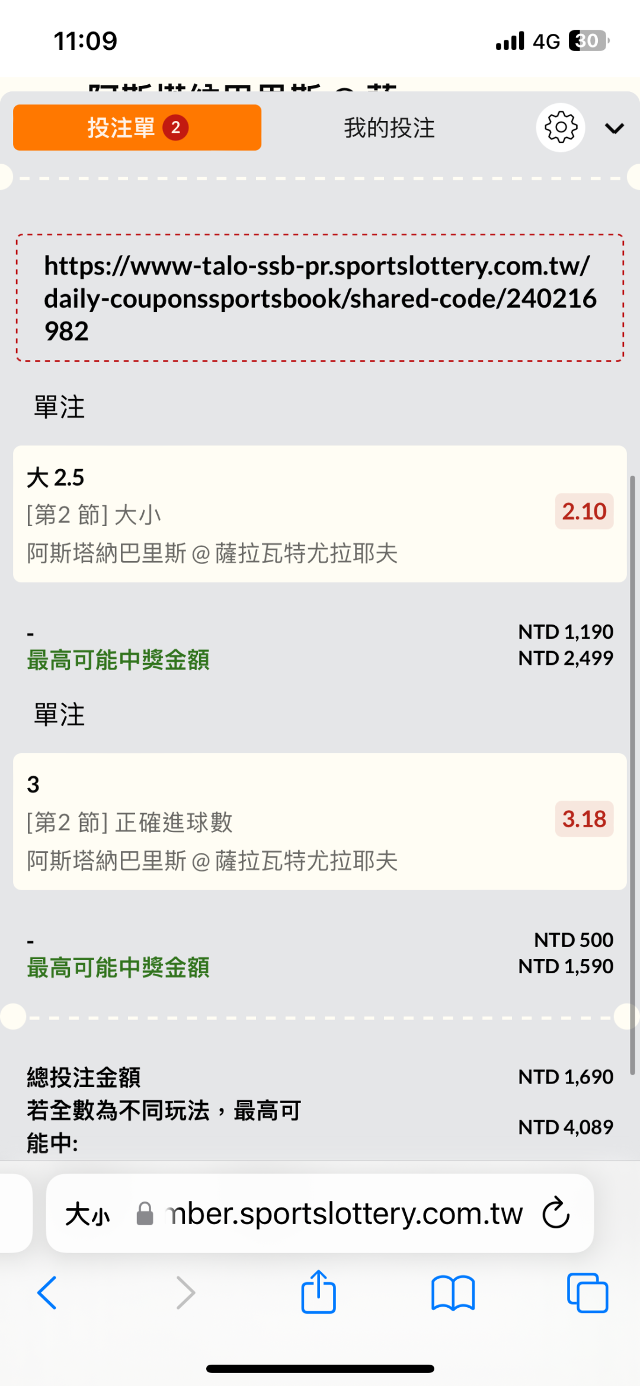Tap the battery indicator in status bar
This screenshot has height=1386, width=640.
coord(588,41)
